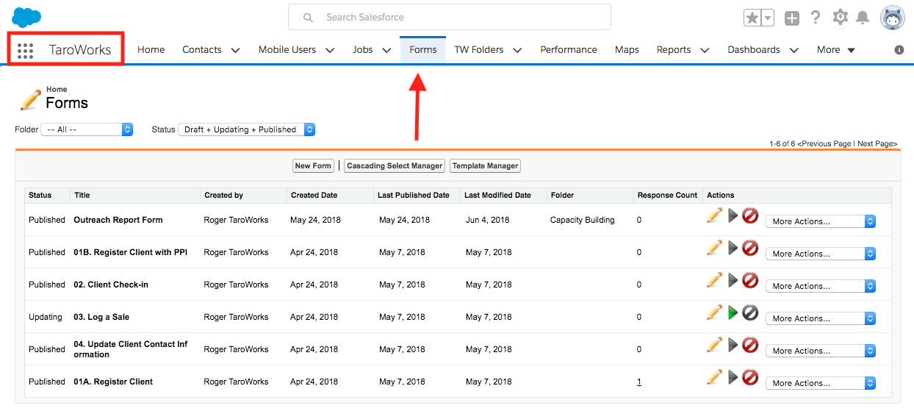
Task: Click the red close-form icon for 02. Client Check-in
Action: (750, 280)
